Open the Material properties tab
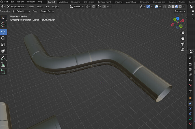 point(190,124)
